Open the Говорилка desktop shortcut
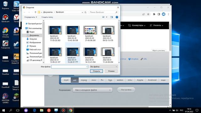The height and width of the screenshot is (113, 201). [5, 45]
